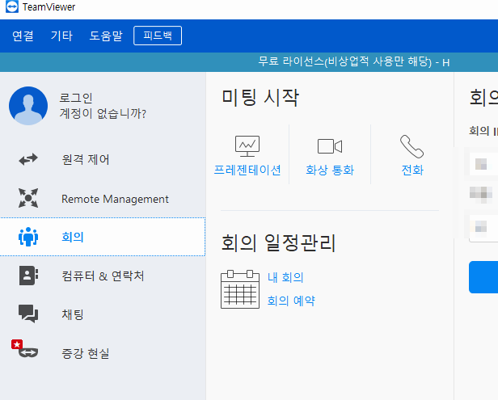Click the augmented reality glasses icon
This screenshot has width=498, height=400.
pyautogui.click(x=28, y=352)
